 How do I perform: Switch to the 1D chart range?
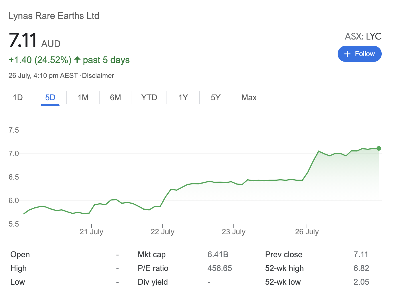coord(18,98)
